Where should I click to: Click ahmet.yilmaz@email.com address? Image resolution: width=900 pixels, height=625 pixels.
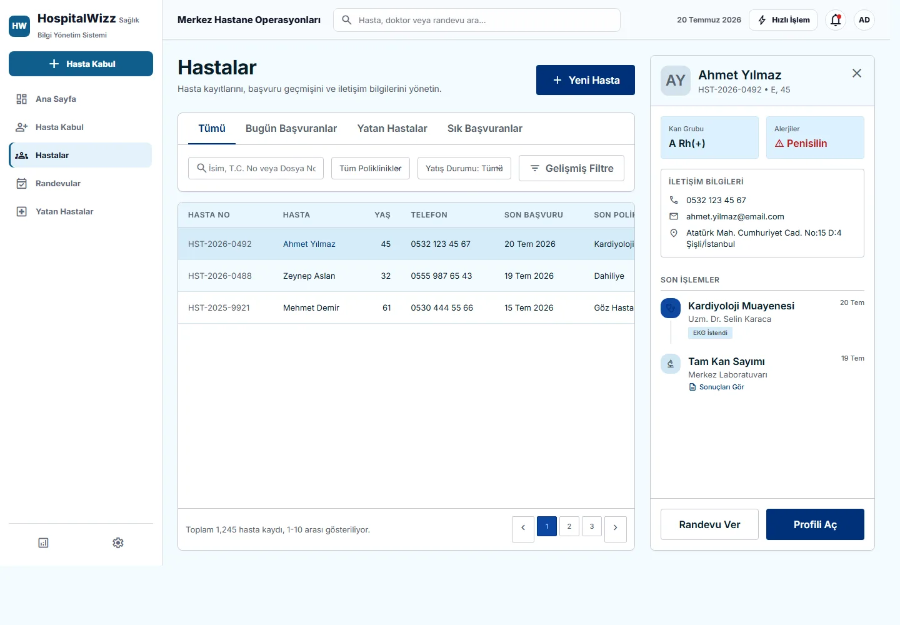pos(735,217)
